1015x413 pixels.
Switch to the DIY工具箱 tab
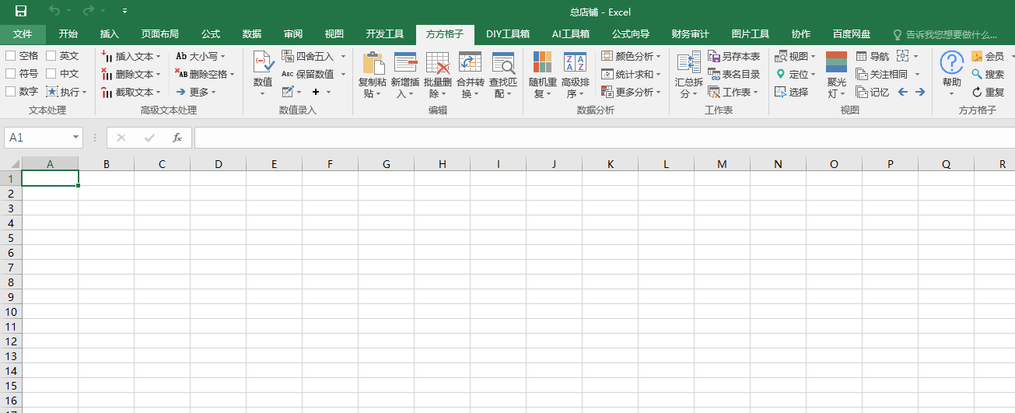click(508, 34)
